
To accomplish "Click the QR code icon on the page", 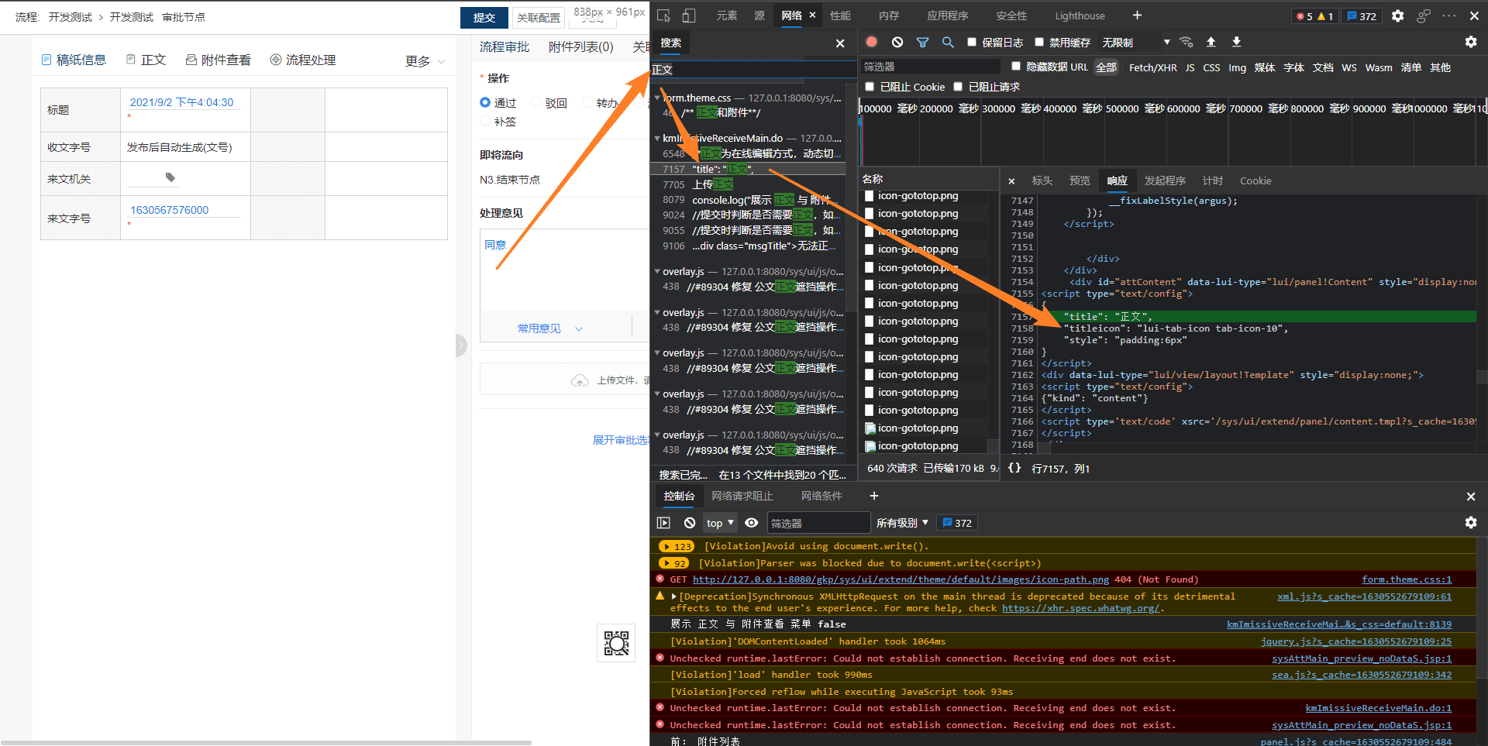I will 616,643.
